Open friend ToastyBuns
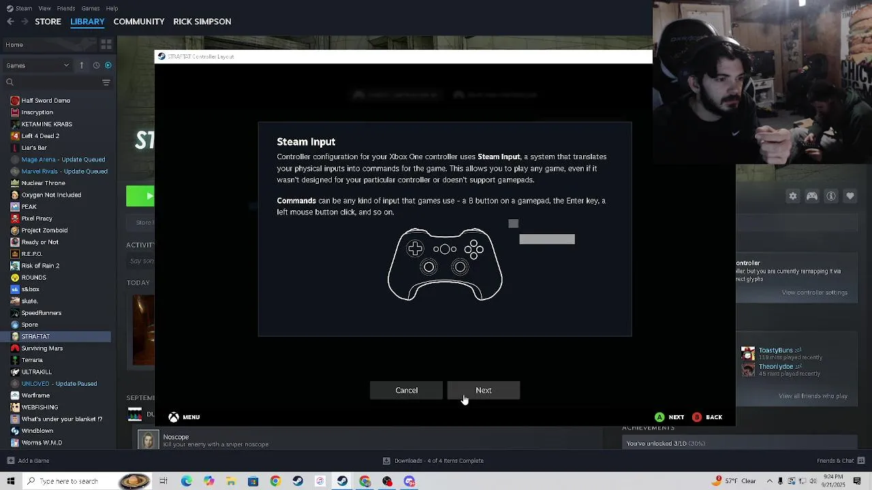Screen dimensions: 872x490 pyautogui.click(x=775, y=350)
